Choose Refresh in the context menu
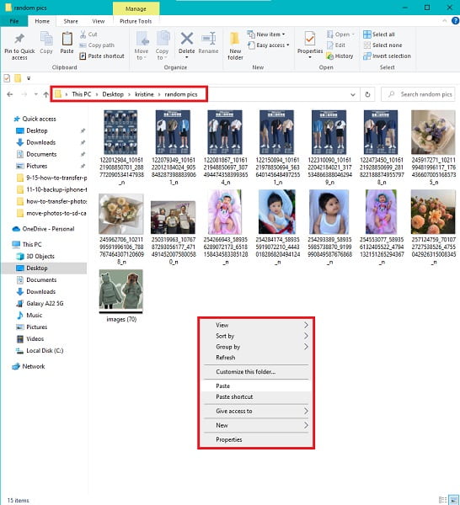 256,358
